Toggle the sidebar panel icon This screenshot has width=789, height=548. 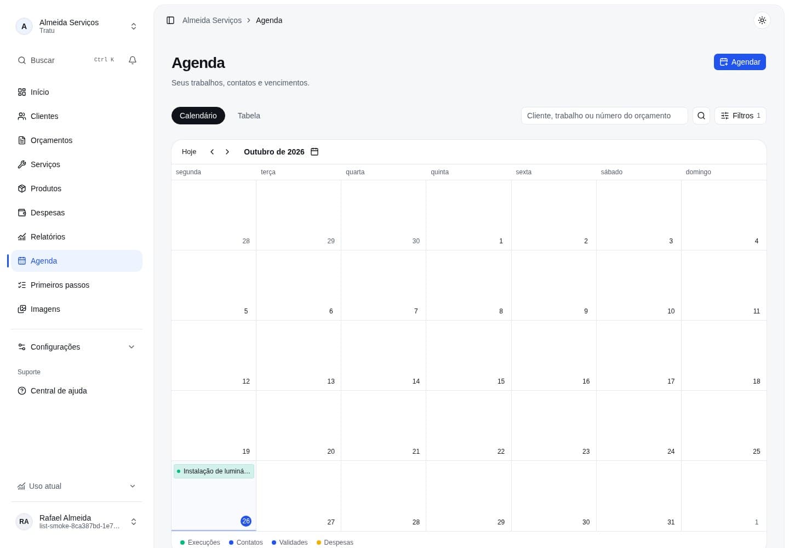point(170,20)
